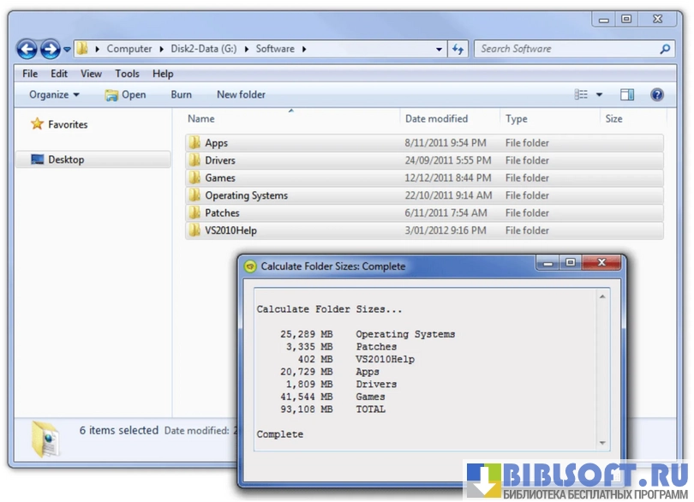Click the Burn button
The image size is (694, 502).
pos(181,95)
